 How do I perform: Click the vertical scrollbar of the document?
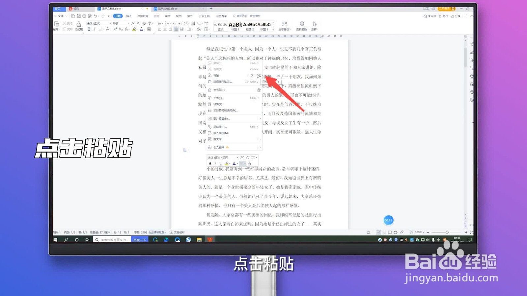click(x=465, y=58)
